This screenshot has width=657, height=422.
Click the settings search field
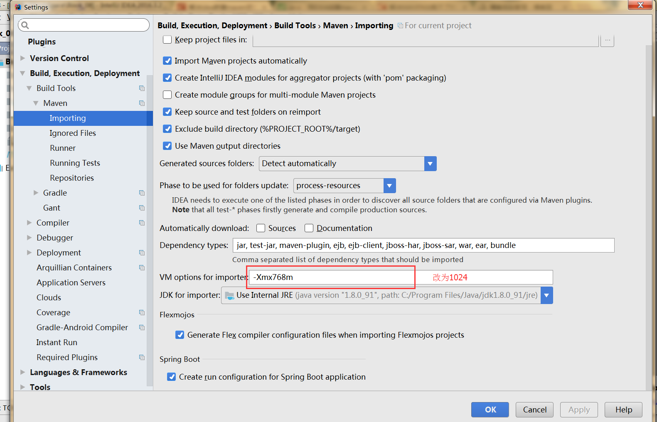(84, 25)
